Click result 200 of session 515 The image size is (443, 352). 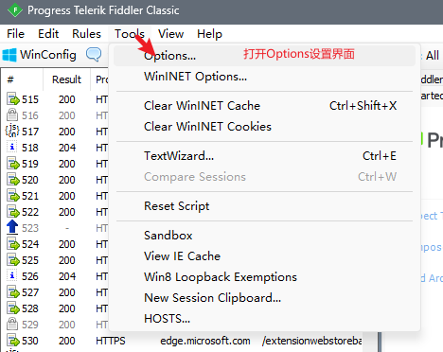coord(67,99)
